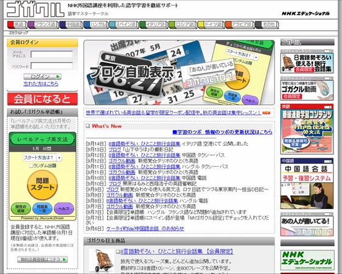Open the アラビア語 language tab

pos(240,24)
